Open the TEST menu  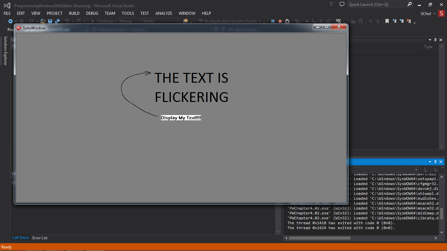point(145,13)
